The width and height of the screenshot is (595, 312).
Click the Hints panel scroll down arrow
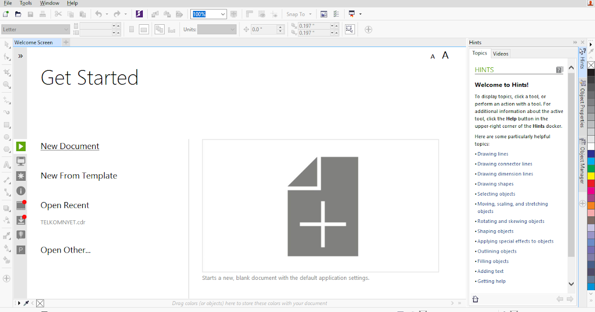pyautogui.click(x=571, y=284)
